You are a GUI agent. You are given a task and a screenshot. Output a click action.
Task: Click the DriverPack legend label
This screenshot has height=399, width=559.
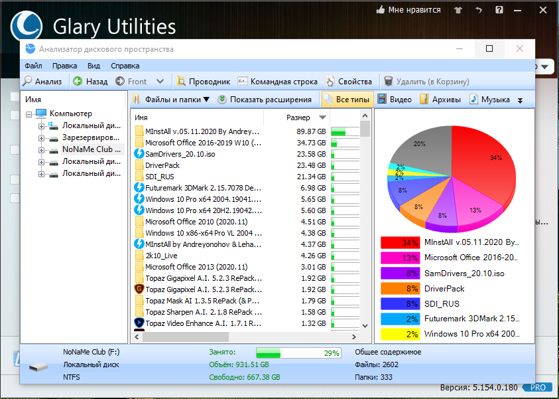[x=444, y=288]
